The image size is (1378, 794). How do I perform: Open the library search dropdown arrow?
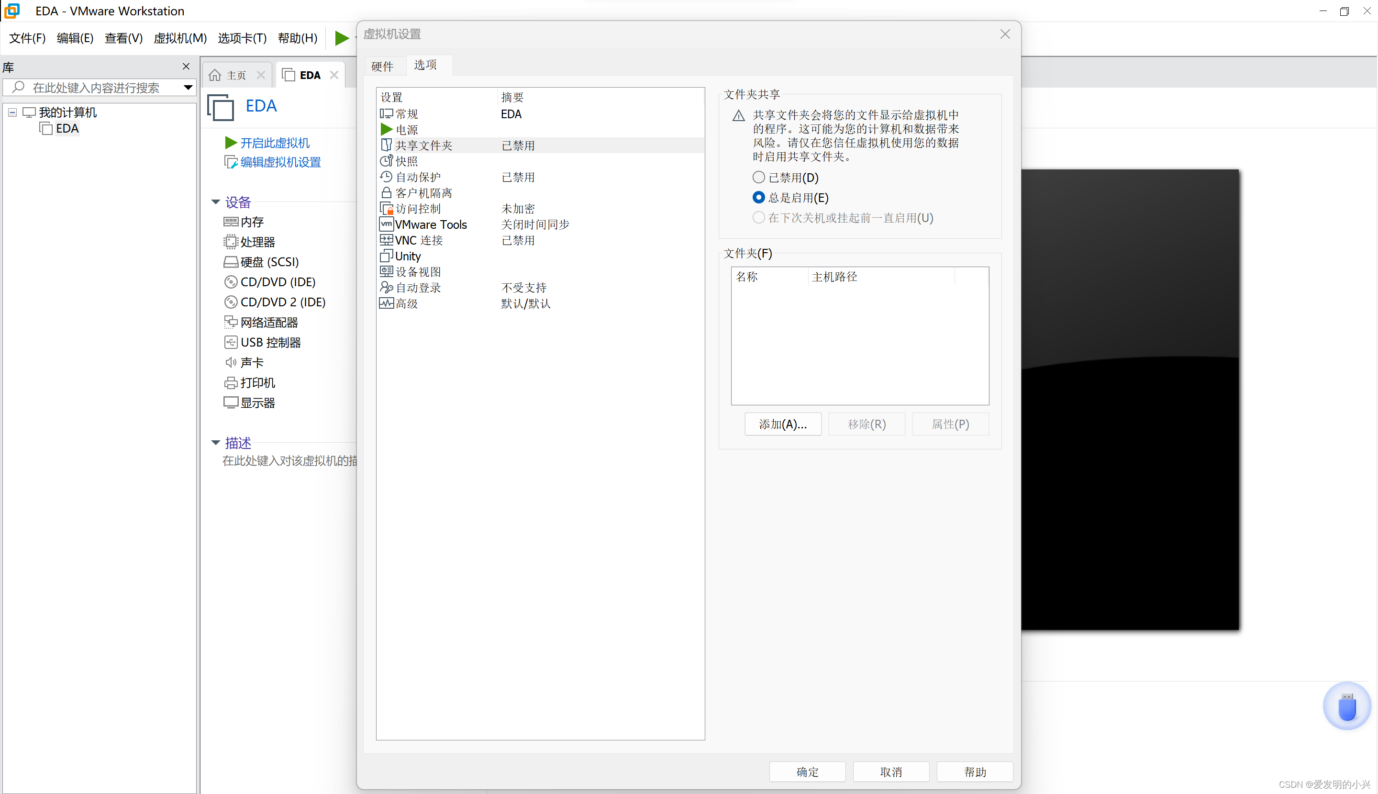188,87
